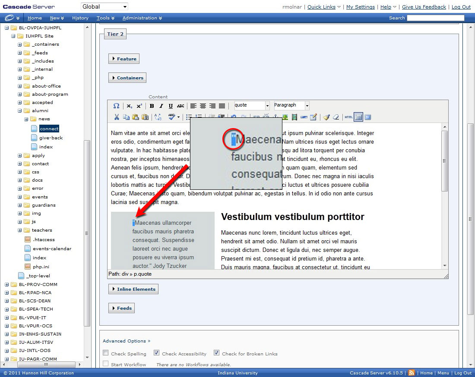
Task: Open the Tools menu
Action: tap(105, 18)
